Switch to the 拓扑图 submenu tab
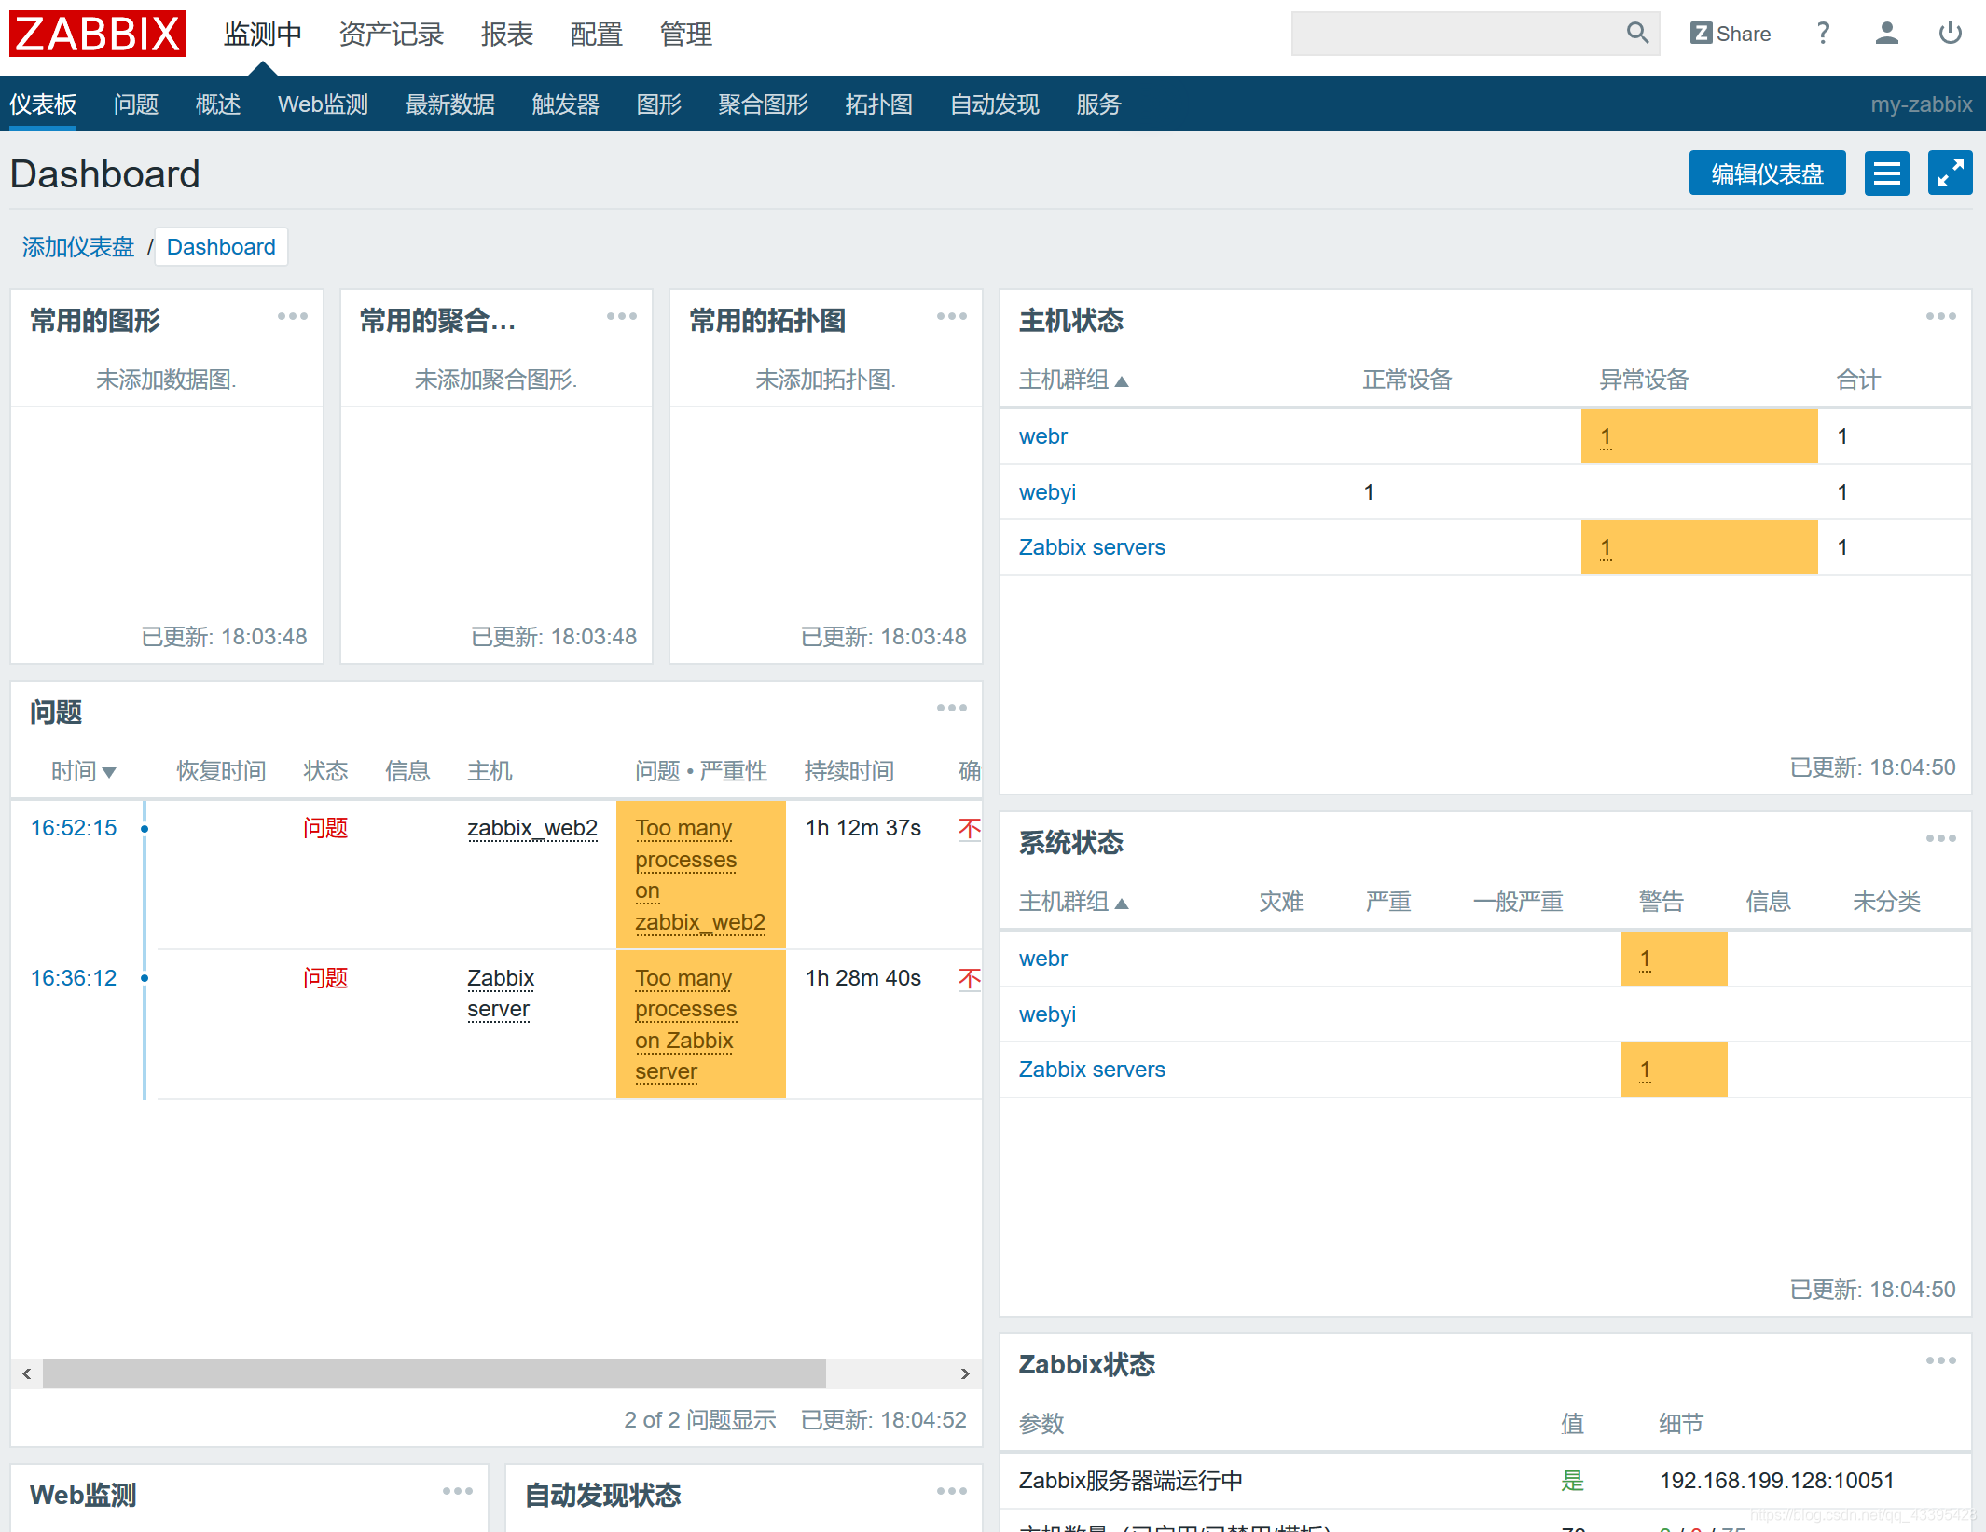Viewport: 1986px width, 1532px height. pyautogui.click(x=879, y=104)
